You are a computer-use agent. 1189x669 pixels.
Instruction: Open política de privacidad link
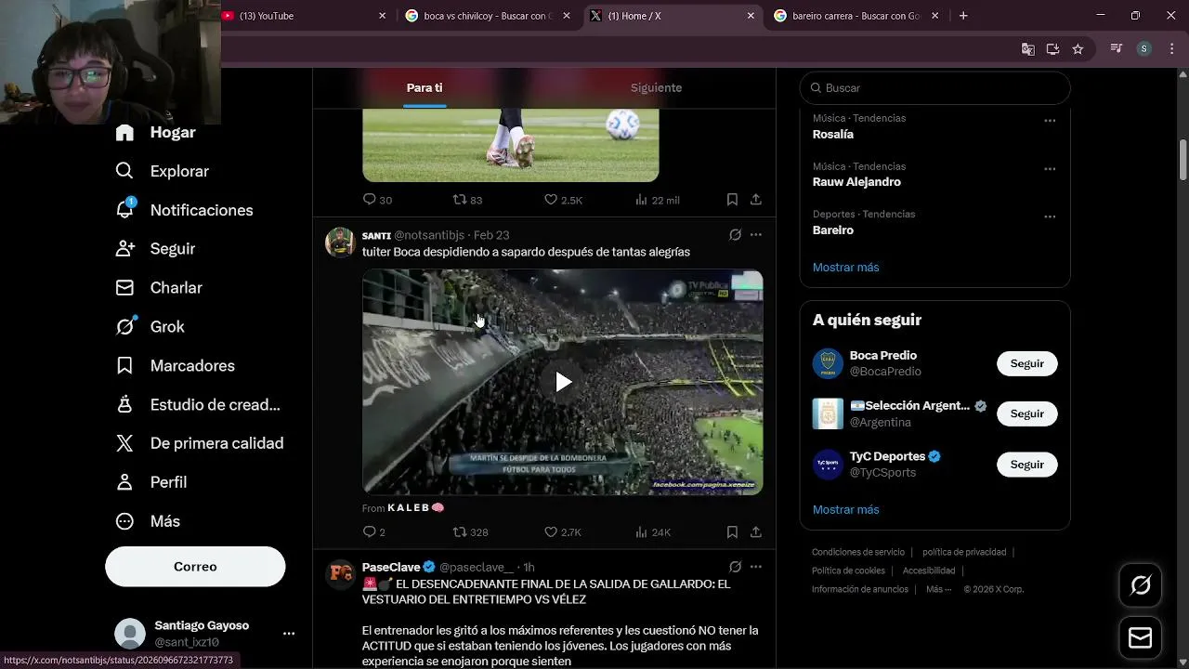coord(964,552)
